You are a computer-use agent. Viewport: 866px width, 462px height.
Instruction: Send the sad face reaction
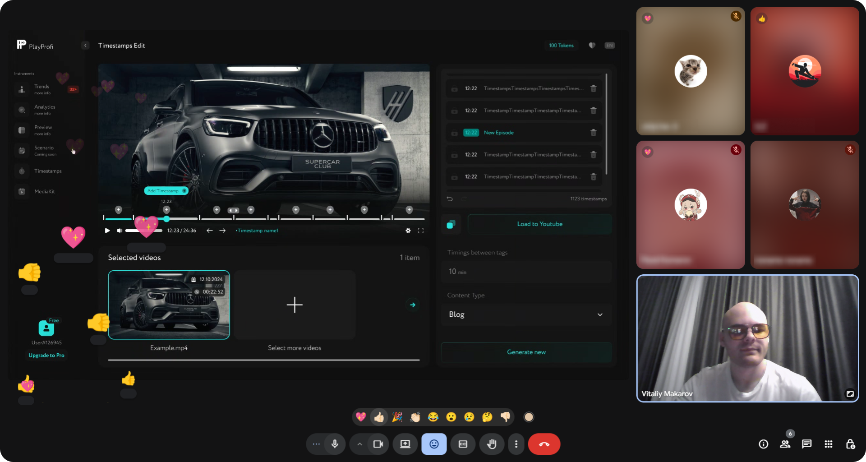(x=469, y=417)
